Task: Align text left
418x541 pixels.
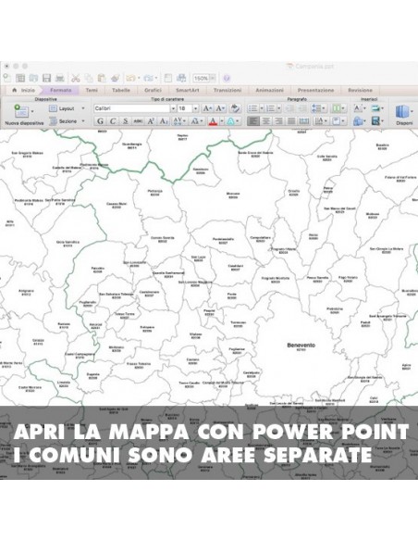Action: click(253, 121)
